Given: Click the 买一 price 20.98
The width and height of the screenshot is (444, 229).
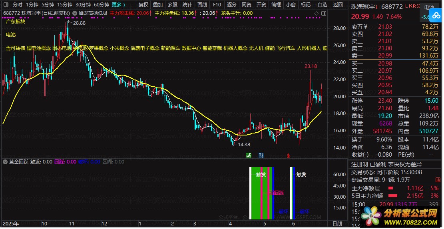Looking at the screenshot, I should (x=385, y=63).
